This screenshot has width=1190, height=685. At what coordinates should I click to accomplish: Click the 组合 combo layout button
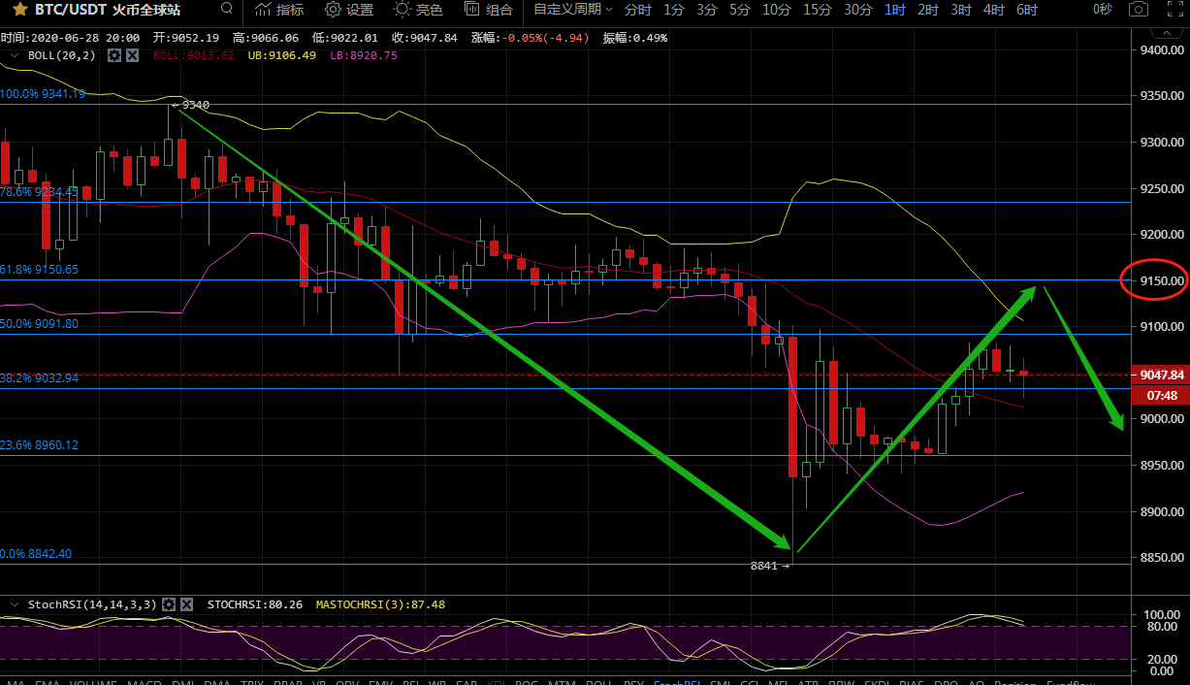(x=489, y=10)
